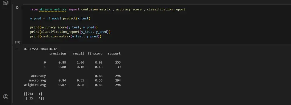Screen dimensions: 291x105
Task: Click the print(confusion_matrix(...)) line
Action: click(x=66, y=36)
